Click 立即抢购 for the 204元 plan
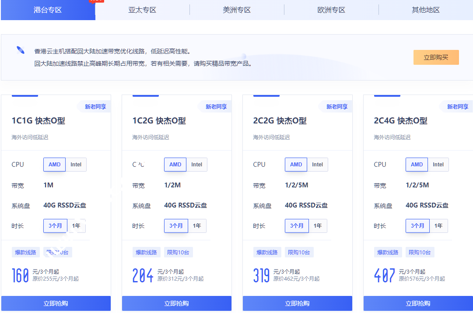Screen dimensions: 473x313 (x=177, y=303)
